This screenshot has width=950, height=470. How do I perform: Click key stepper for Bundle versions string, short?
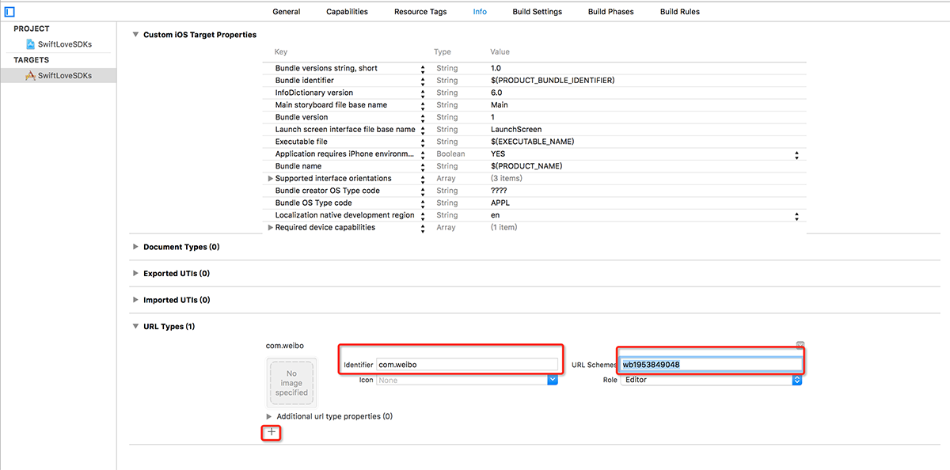click(x=423, y=69)
